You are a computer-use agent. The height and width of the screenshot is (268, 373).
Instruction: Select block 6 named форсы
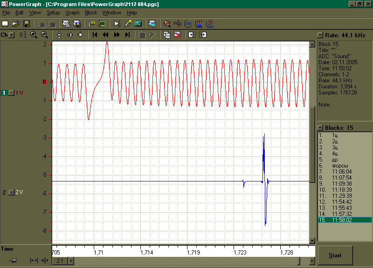click(345, 166)
